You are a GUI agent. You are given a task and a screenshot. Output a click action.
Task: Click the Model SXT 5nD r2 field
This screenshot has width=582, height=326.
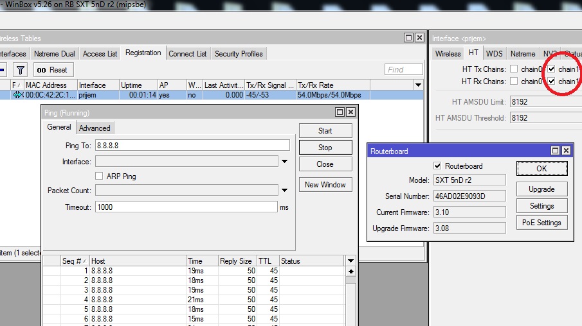(469, 180)
